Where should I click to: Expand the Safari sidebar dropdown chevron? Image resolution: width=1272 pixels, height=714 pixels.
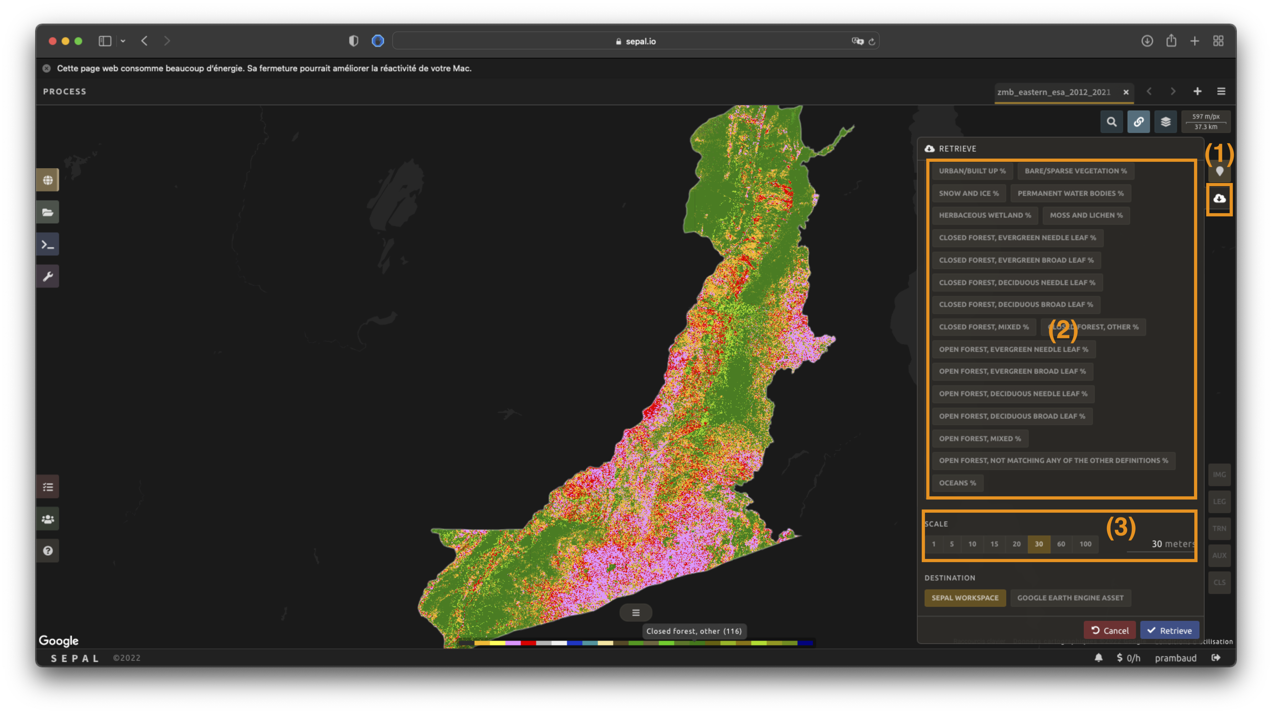(x=123, y=41)
